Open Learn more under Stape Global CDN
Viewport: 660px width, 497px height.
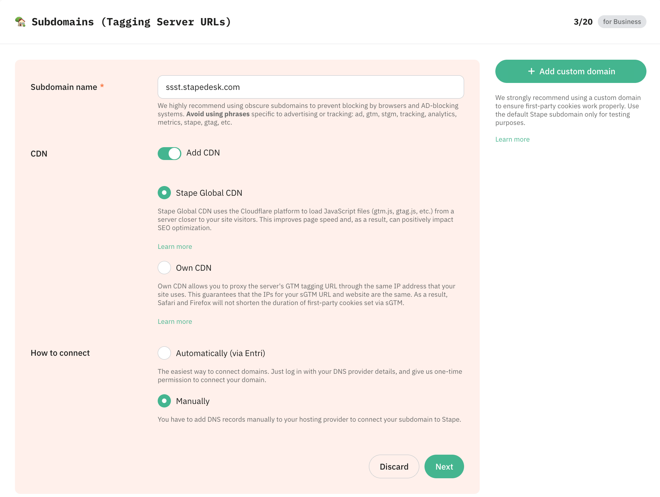click(175, 246)
